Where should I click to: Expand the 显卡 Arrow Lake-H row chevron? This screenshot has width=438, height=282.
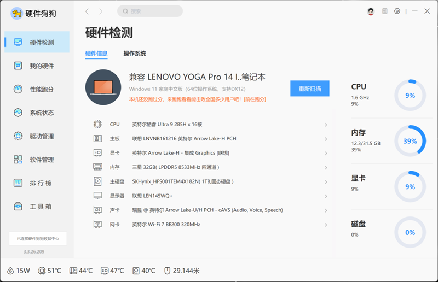(326, 154)
